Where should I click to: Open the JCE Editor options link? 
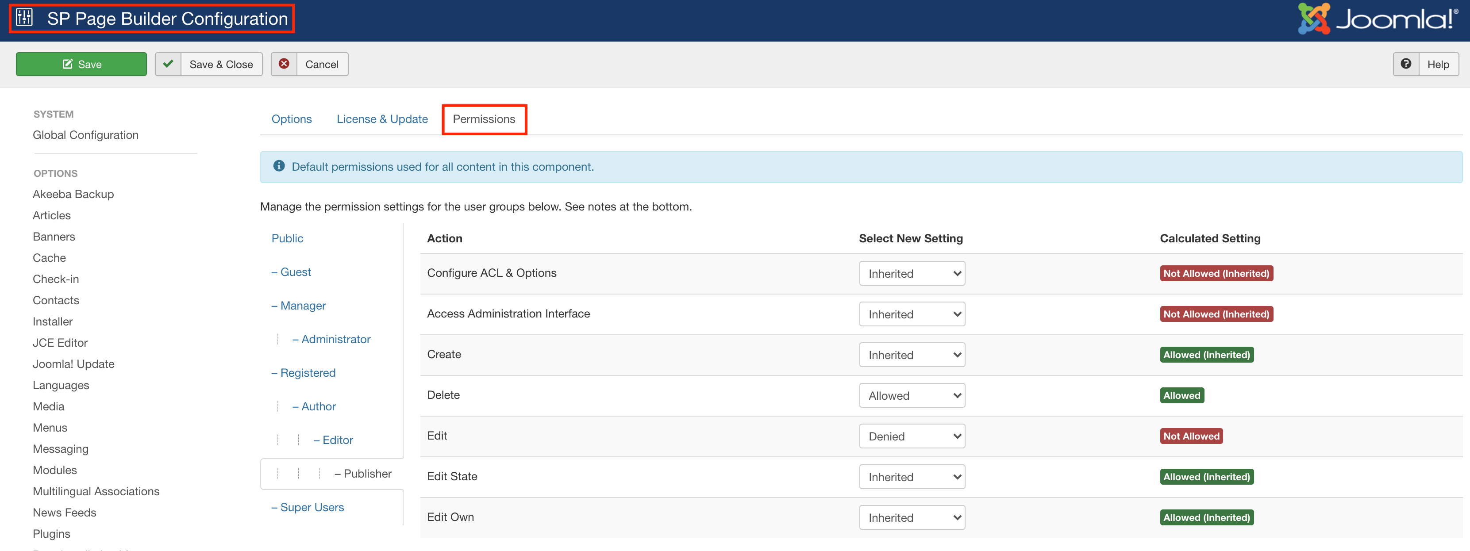coord(60,342)
